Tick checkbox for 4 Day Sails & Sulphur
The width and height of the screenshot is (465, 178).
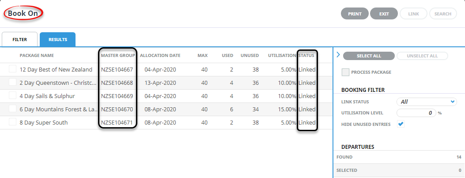pyautogui.click(x=12, y=95)
